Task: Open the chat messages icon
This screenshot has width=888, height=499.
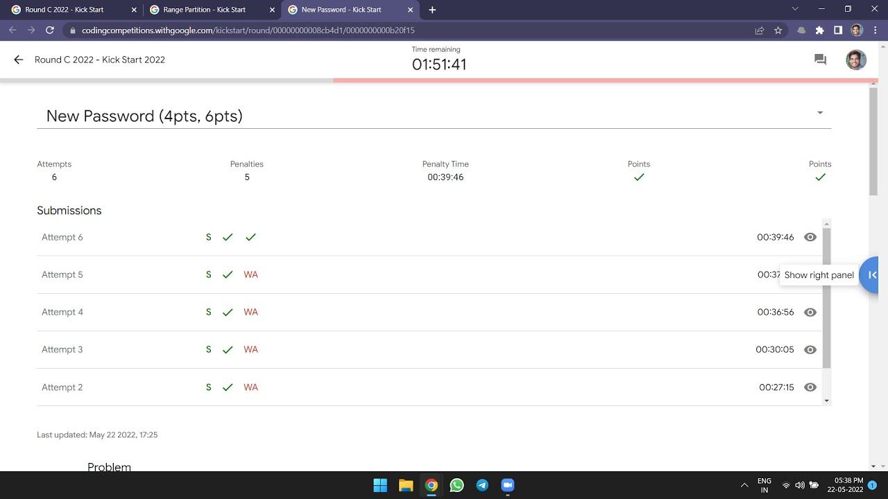Action: [x=820, y=60]
